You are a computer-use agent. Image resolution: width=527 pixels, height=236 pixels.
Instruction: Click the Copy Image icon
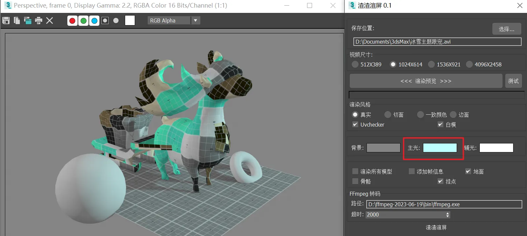pos(17,20)
